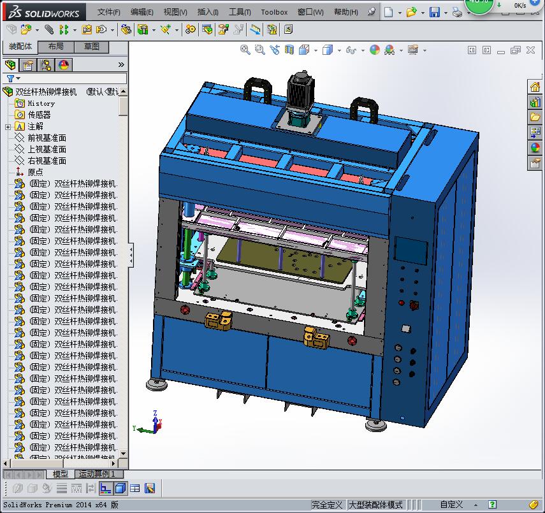Click the Section View icon

click(x=289, y=50)
